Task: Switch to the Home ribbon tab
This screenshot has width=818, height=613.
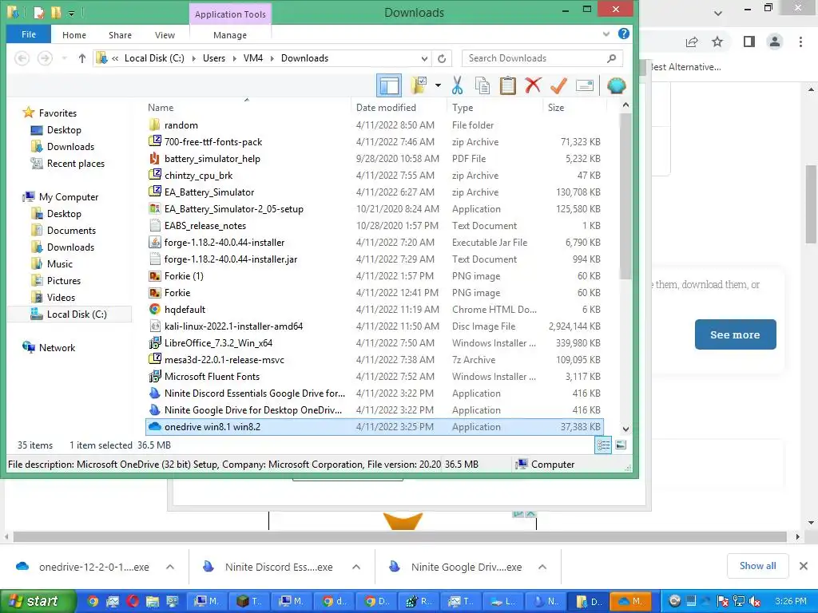Action: click(74, 35)
